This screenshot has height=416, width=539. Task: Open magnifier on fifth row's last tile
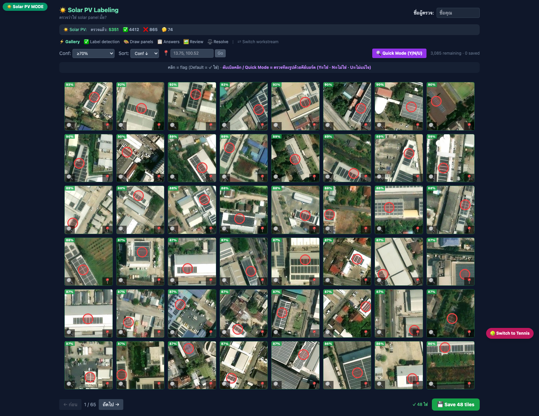[x=432, y=333]
